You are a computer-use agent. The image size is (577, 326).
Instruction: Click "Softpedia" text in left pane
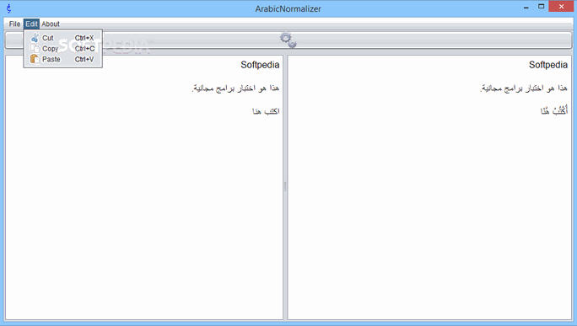pos(260,65)
